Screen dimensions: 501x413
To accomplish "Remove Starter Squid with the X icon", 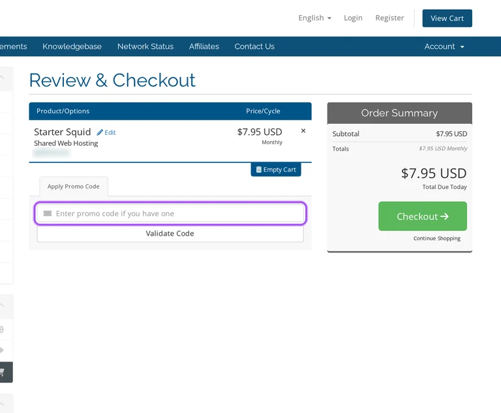I will tap(303, 131).
